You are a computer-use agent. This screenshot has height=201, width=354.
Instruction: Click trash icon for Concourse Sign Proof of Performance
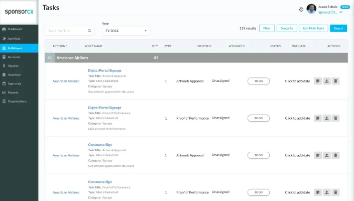coord(335,192)
